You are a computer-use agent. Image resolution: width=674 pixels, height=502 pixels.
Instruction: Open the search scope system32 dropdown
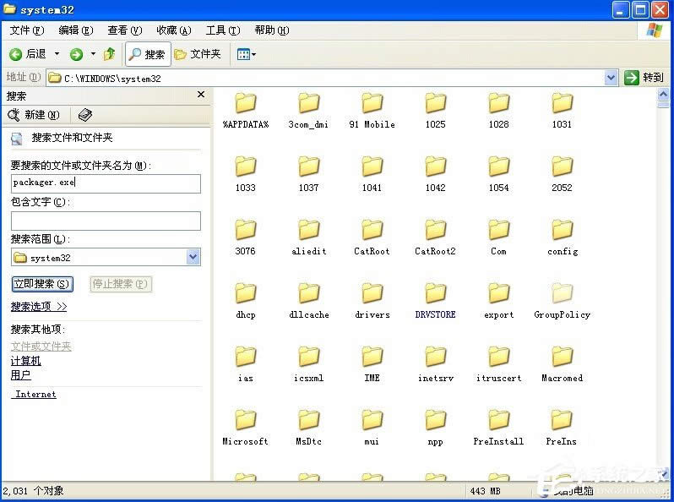pyautogui.click(x=193, y=258)
